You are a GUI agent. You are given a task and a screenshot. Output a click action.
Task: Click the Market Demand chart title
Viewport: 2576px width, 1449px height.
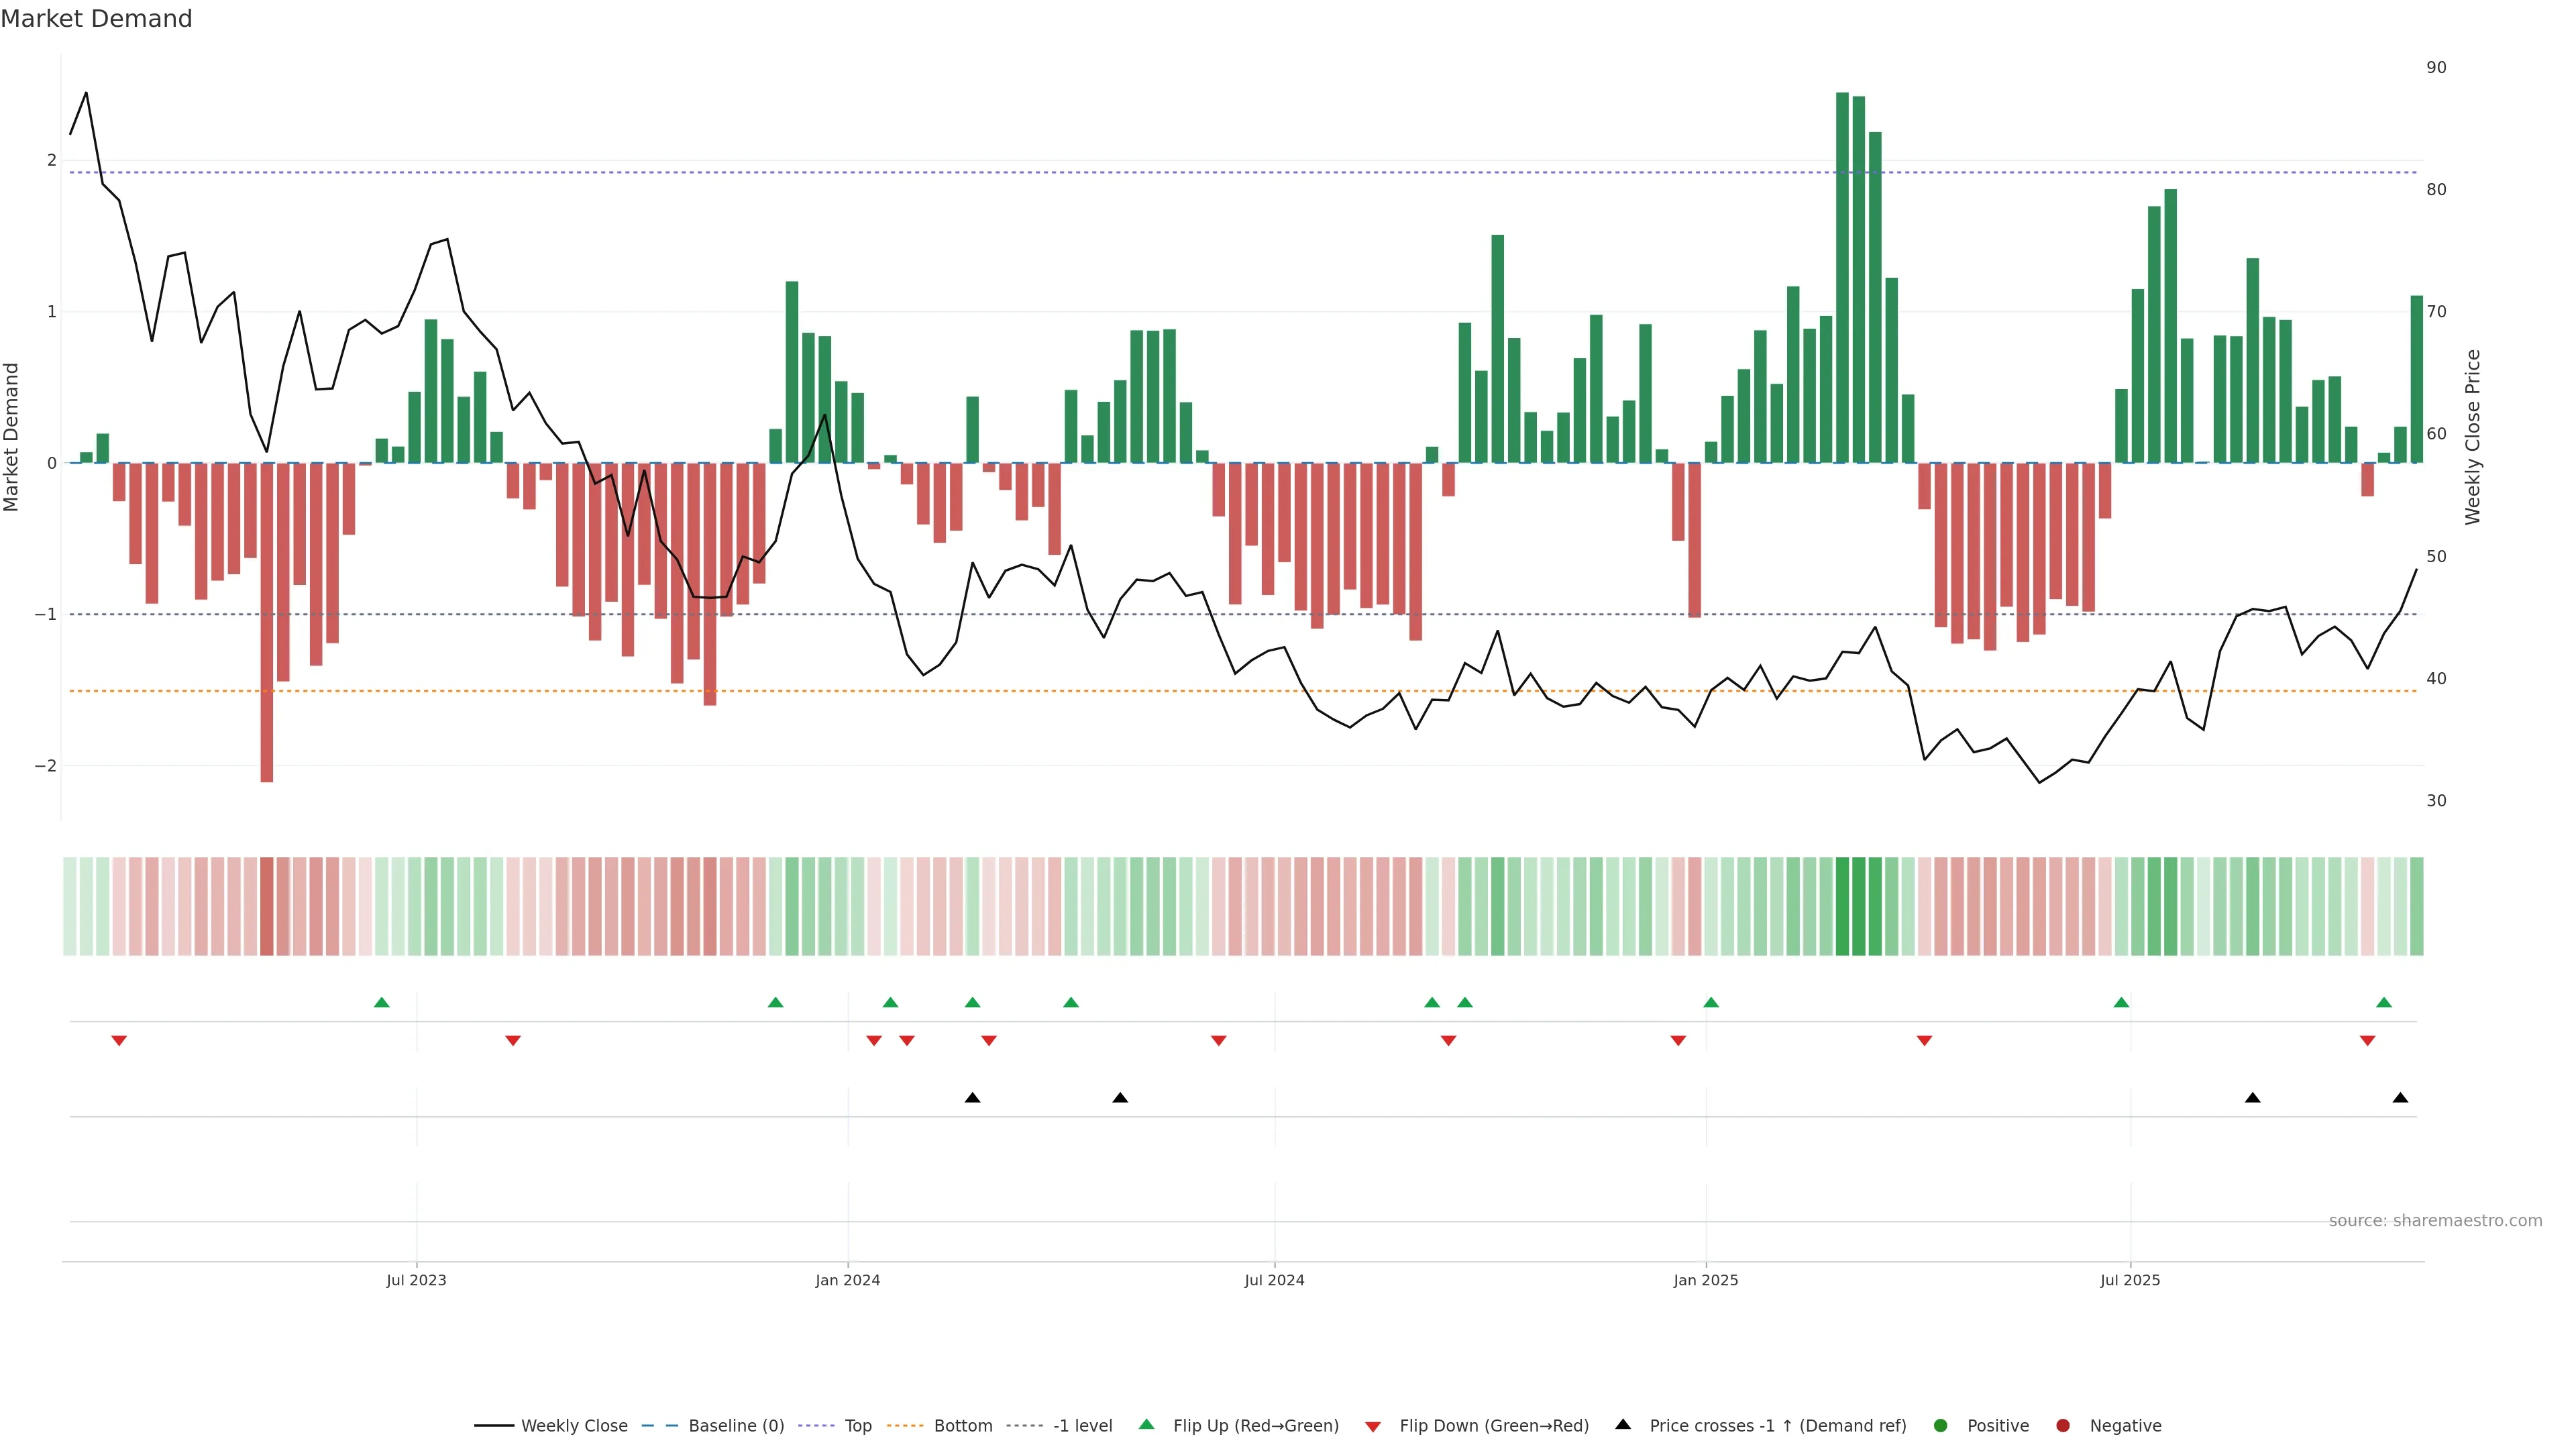point(96,19)
